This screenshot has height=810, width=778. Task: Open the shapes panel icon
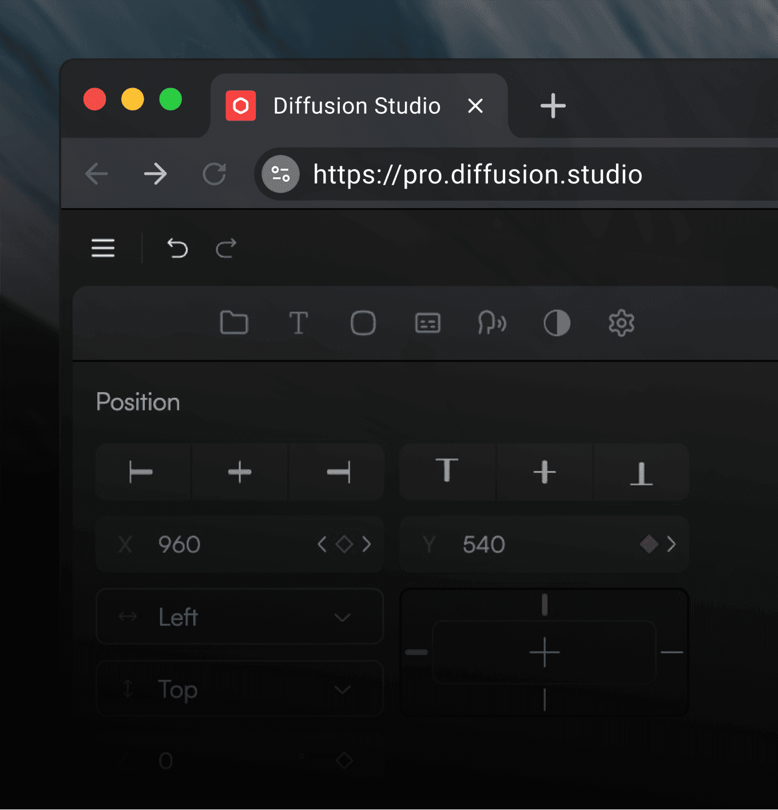[x=363, y=323]
